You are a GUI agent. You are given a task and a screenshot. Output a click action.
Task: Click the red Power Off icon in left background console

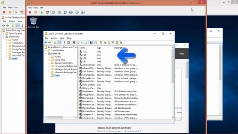(x=4, y=12)
